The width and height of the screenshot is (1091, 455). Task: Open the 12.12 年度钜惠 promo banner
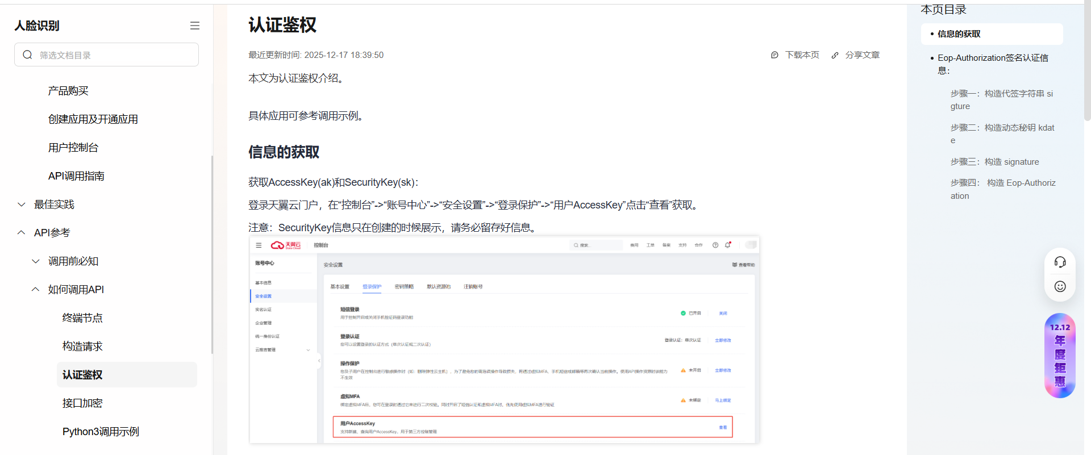click(1060, 356)
